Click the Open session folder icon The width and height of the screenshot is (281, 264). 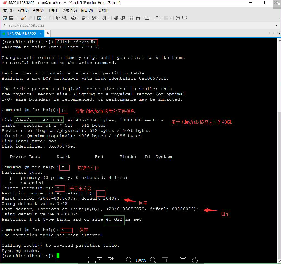pyautogui.click(x=12, y=18)
